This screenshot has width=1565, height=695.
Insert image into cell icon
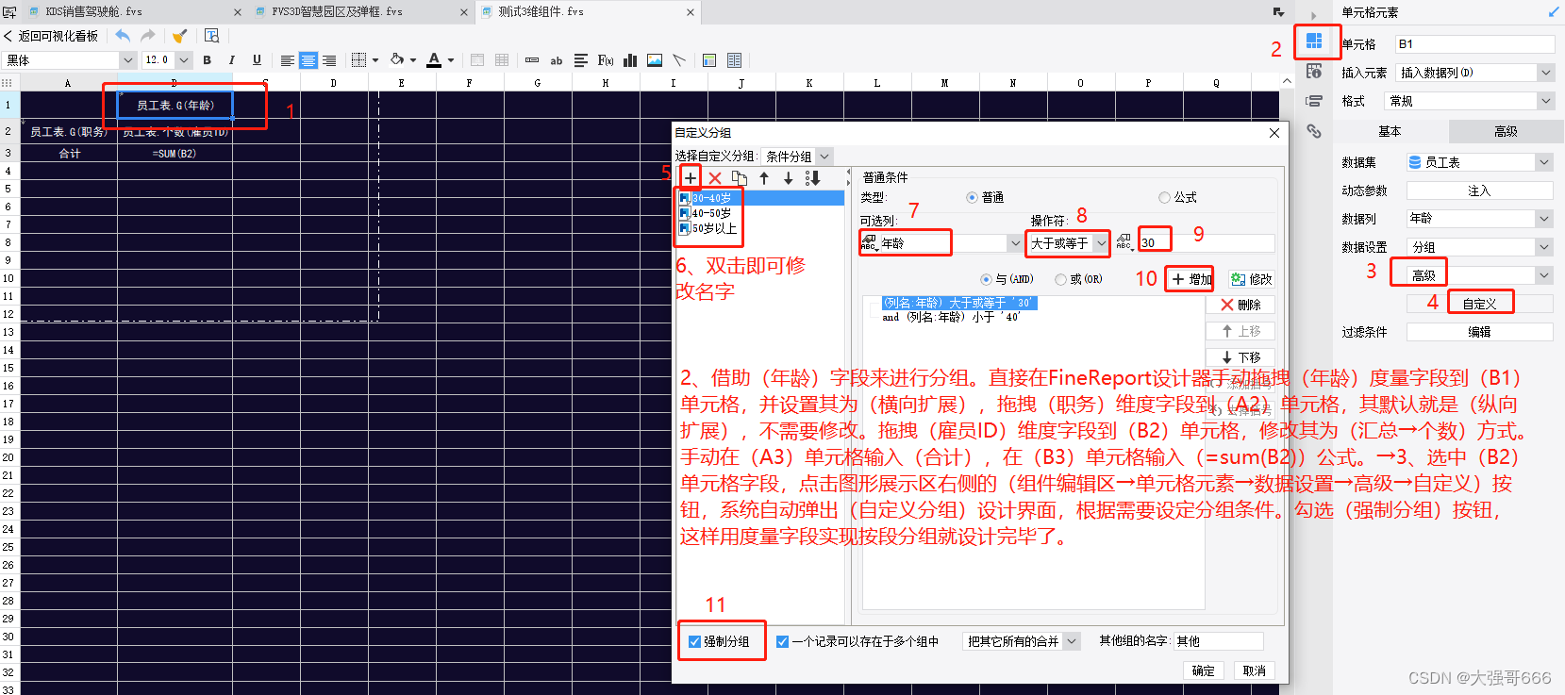pyautogui.click(x=655, y=60)
